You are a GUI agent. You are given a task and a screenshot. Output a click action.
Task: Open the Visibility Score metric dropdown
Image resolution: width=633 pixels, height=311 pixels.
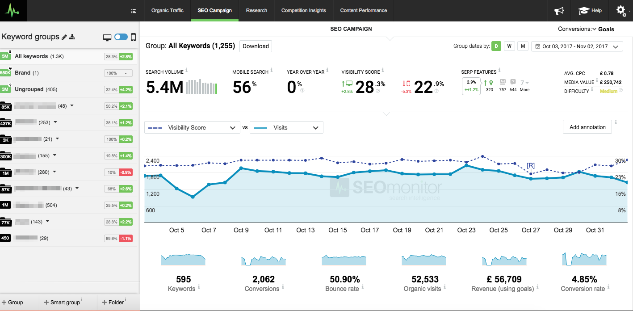pos(192,128)
